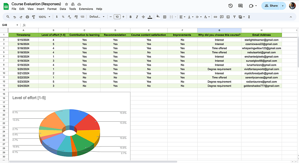Open the Tools menu
The height and width of the screenshot is (163, 299).
click(x=72, y=9)
